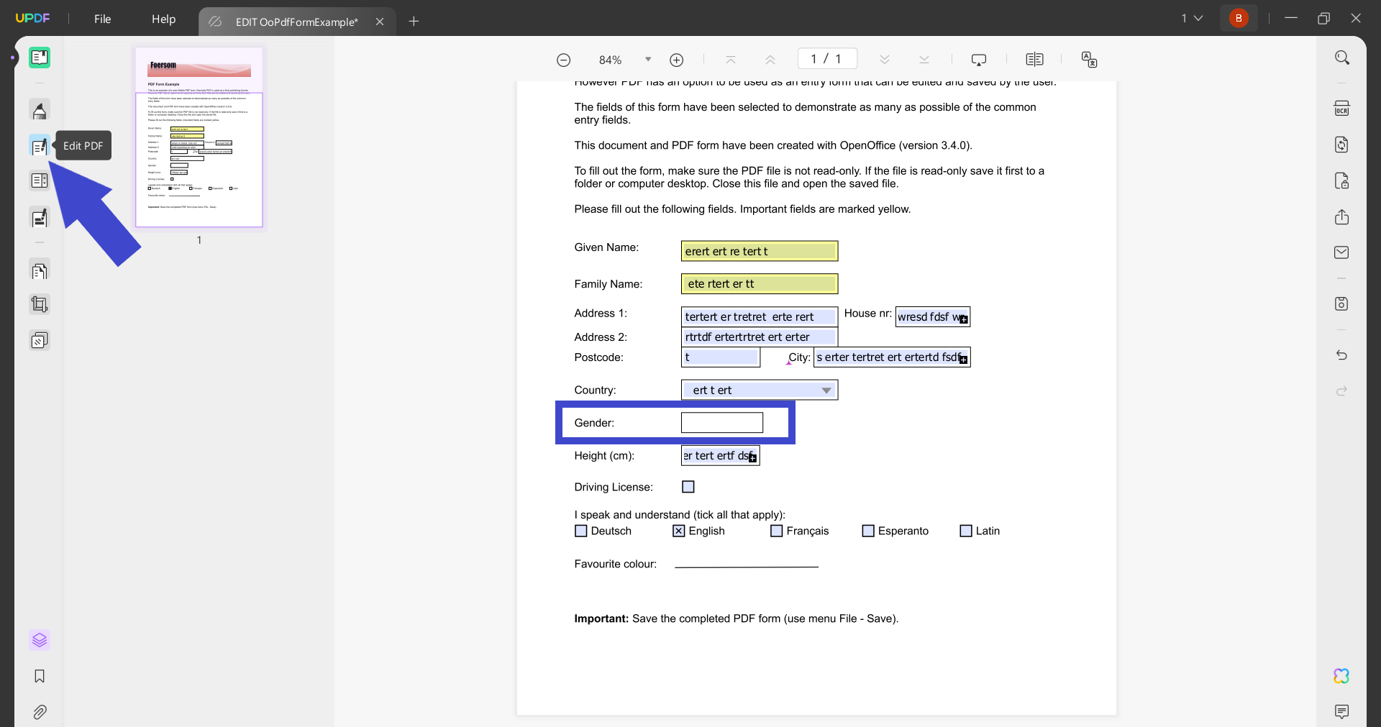Enter presentation mode from the toolbar
The height and width of the screenshot is (727, 1381).
(980, 60)
